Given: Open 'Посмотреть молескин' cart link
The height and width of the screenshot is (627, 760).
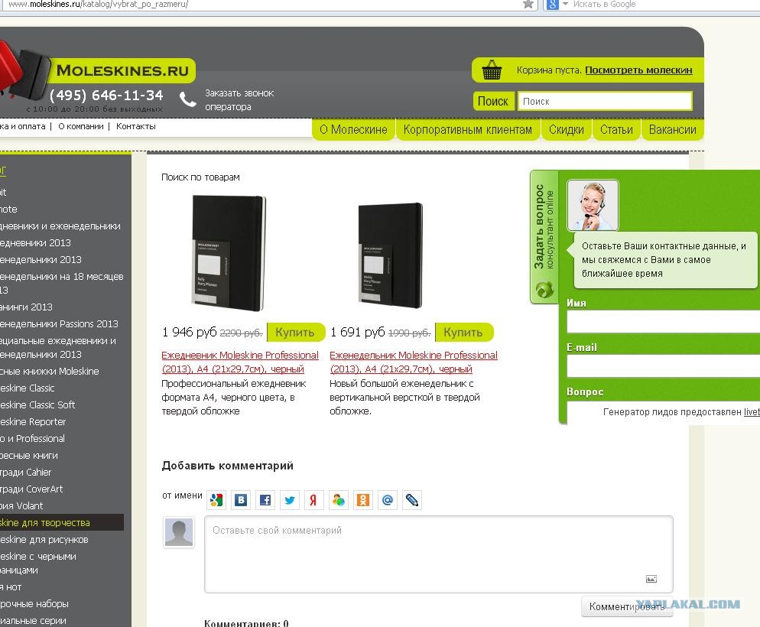Looking at the screenshot, I should 638,70.
